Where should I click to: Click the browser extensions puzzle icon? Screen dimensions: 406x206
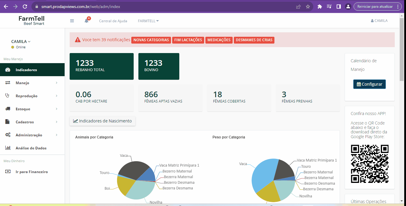click(x=319, y=7)
